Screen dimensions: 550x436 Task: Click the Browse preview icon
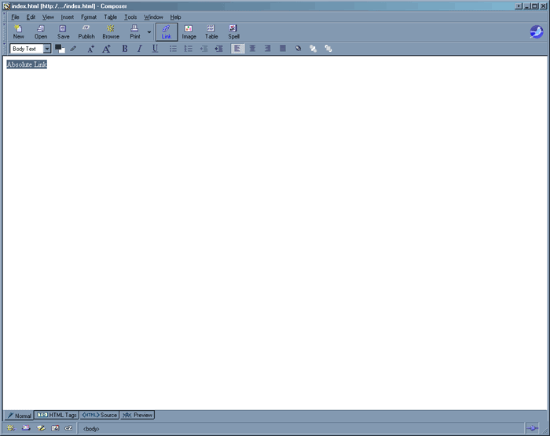[x=111, y=31]
